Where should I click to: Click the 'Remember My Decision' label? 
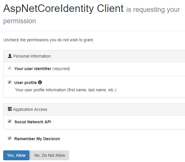pyautogui.click(x=37, y=139)
